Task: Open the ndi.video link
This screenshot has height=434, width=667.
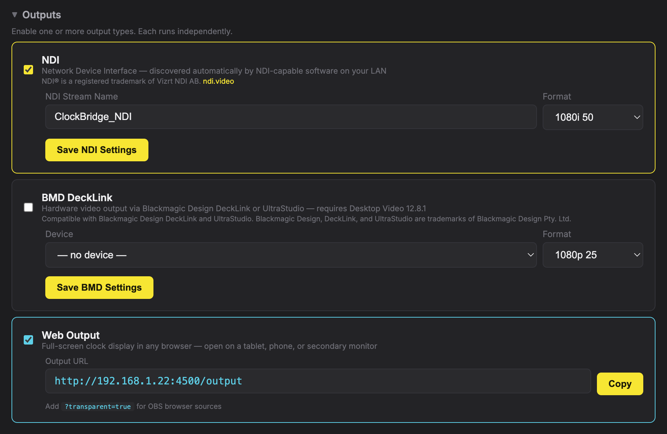Action: click(x=218, y=81)
